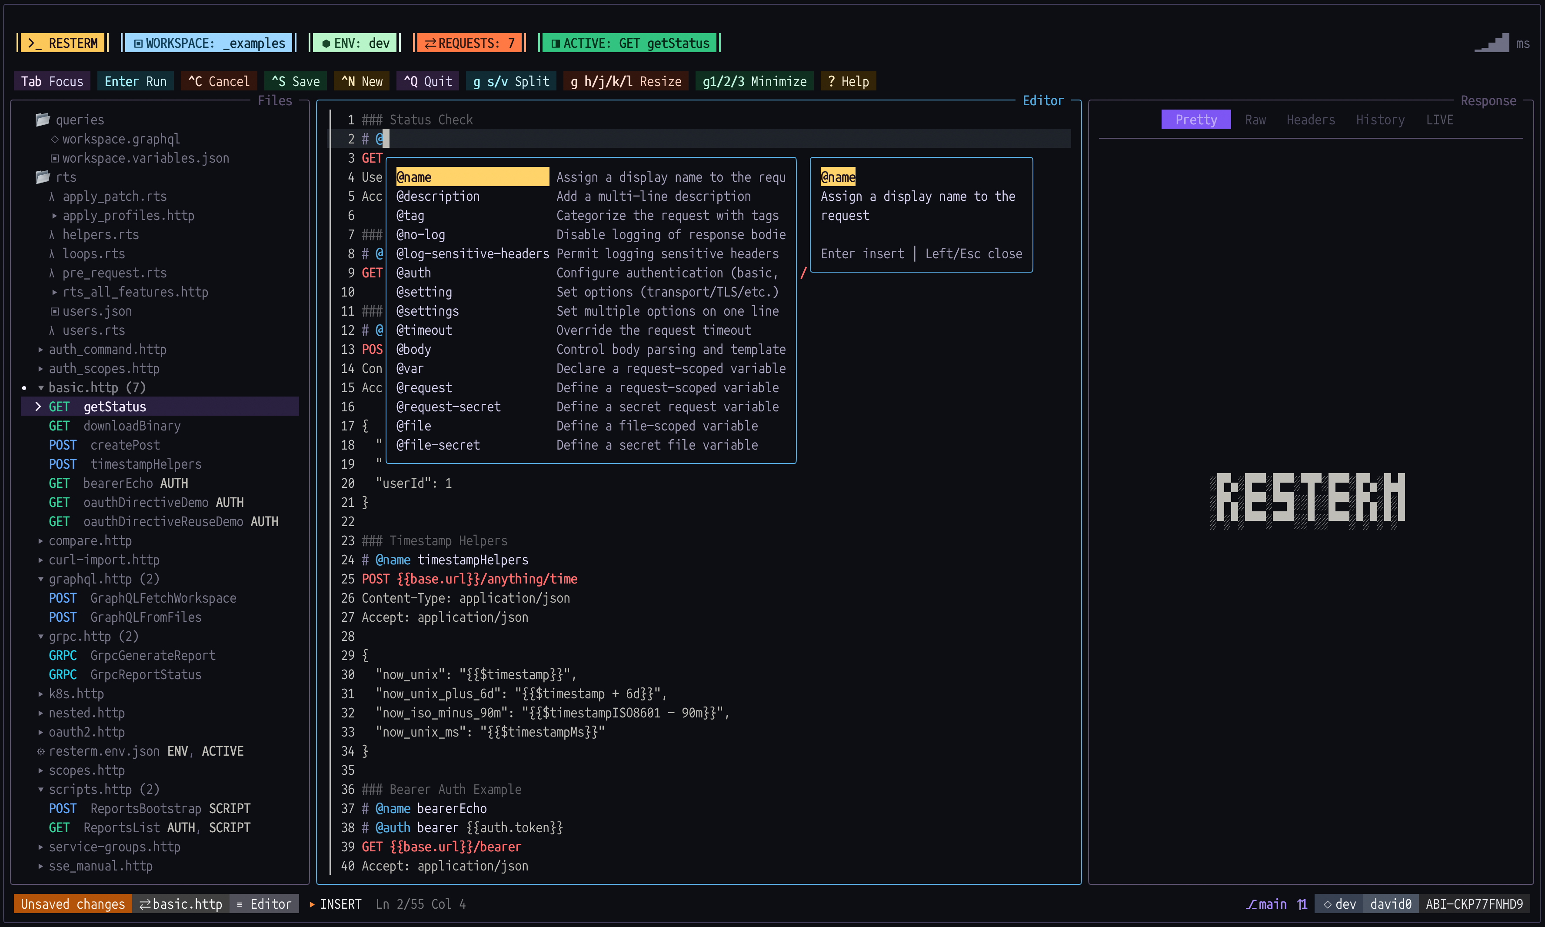The image size is (1545, 927).
Task: Select @description in the autocomplete menu
Action: 591,196
